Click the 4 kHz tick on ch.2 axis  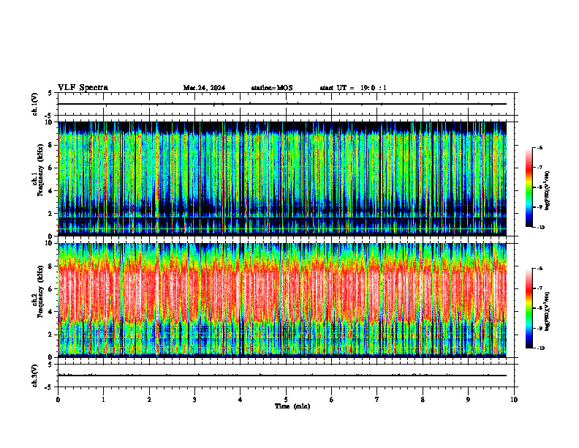pyautogui.click(x=51, y=312)
